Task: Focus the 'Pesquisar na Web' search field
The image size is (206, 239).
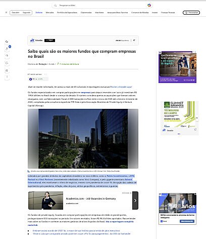Action: (102, 6)
